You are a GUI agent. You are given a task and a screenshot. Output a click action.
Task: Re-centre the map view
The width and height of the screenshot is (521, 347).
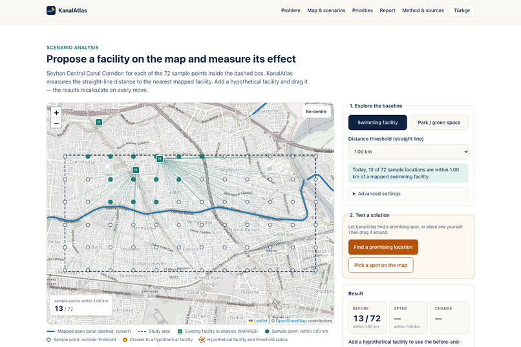316,112
